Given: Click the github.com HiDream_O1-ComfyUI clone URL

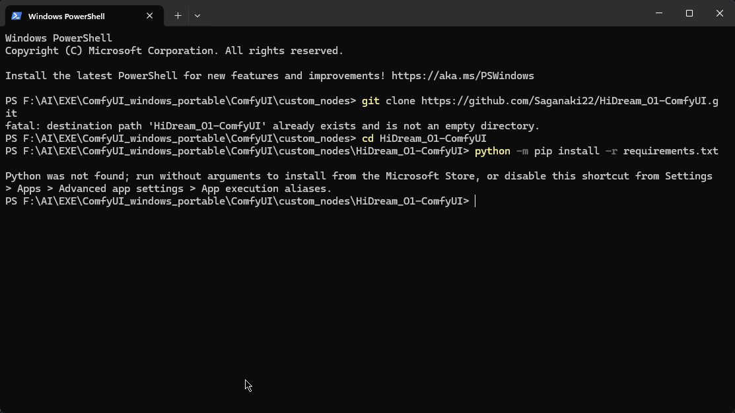Looking at the screenshot, I should [x=569, y=101].
